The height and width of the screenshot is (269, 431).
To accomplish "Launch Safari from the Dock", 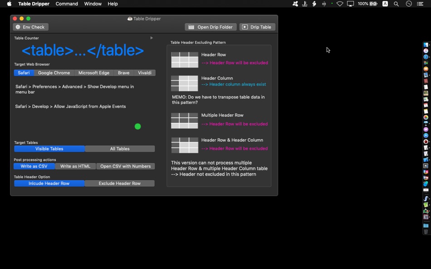I will click(426, 57).
